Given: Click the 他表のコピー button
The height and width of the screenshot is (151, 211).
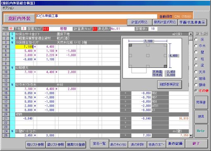Looking at the screenshot, I should pyautogui.click(x=156, y=145).
